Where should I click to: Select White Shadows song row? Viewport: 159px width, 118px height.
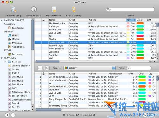pos(95,49)
